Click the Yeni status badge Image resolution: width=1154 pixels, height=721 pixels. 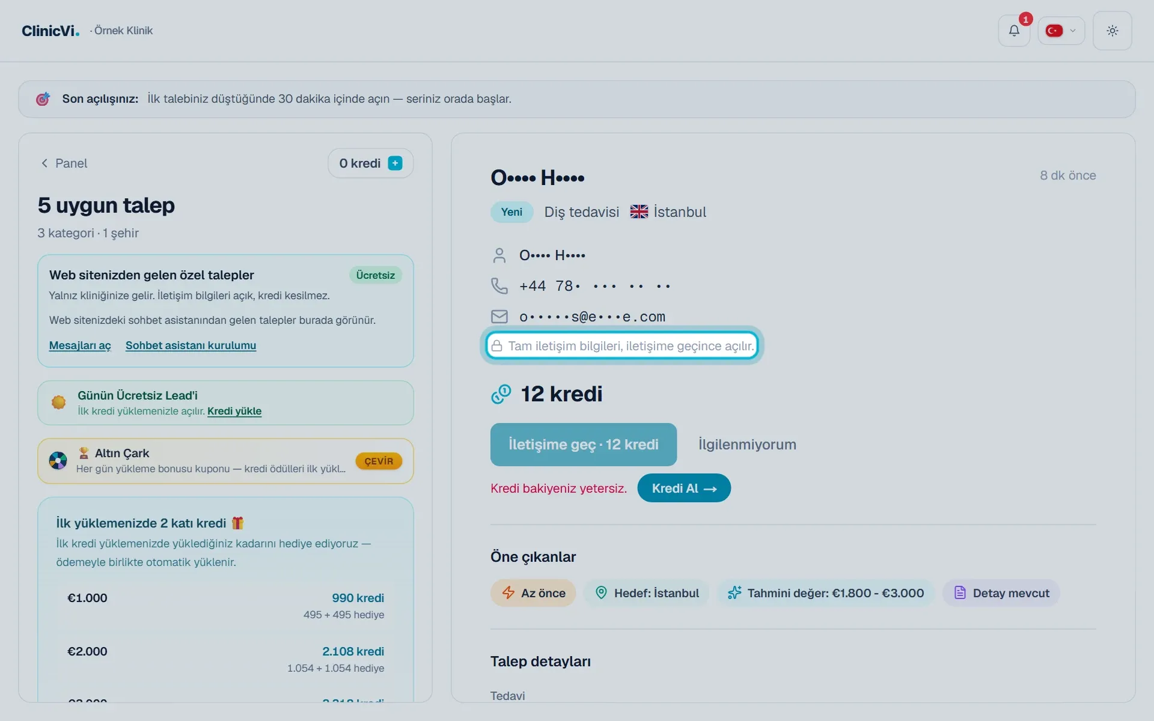pyautogui.click(x=511, y=212)
